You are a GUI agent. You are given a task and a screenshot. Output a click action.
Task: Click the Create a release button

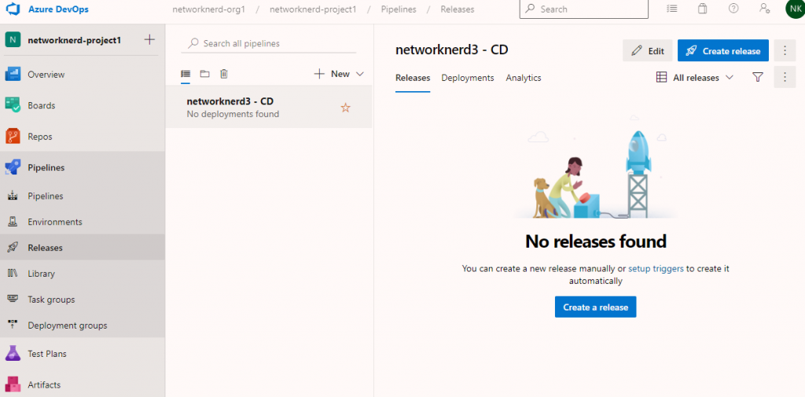pos(596,307)
